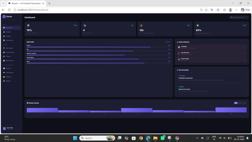Viewport: 252px width, 142px height.
Task: Close the Eduvia browser tab
Action: pyautogui.click(x=43, y=3)
